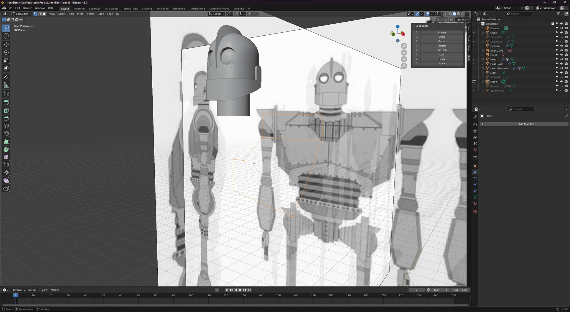Activate the Scale tool
This screenshot has width=570, height=312.
tap(6, 61)
